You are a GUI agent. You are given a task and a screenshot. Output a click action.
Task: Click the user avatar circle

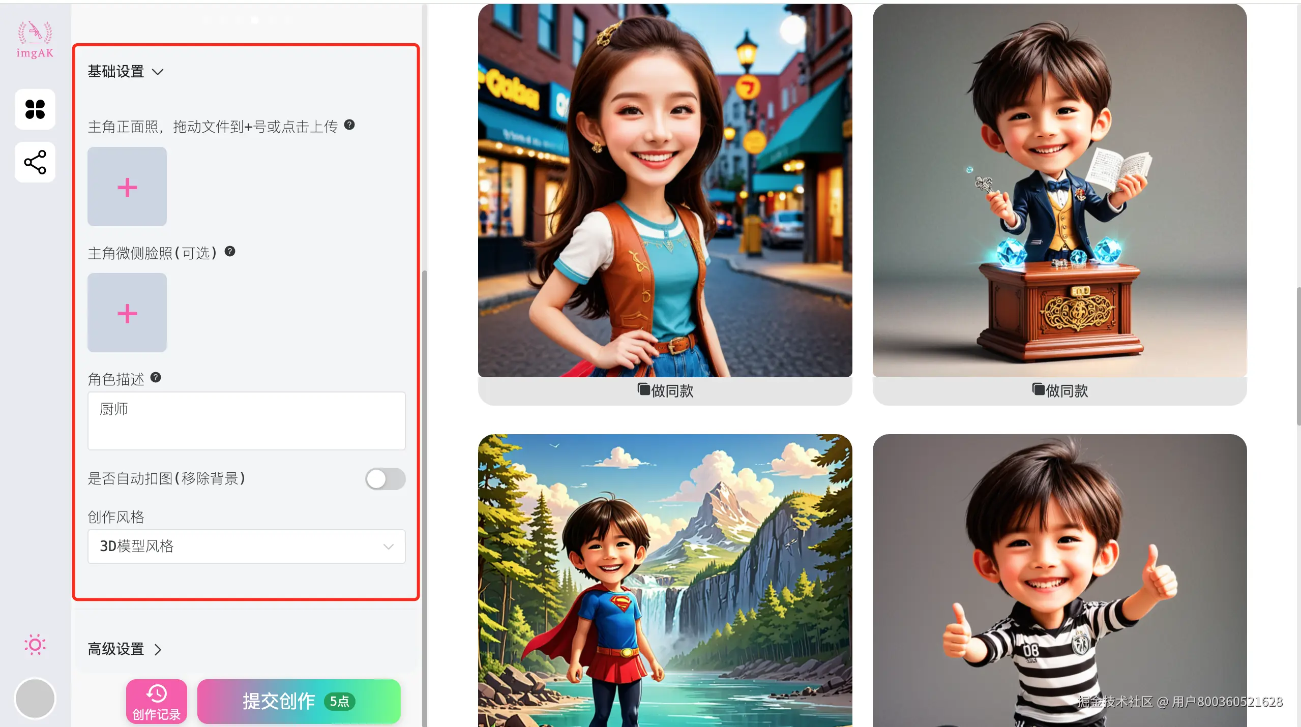click(35, 699)
